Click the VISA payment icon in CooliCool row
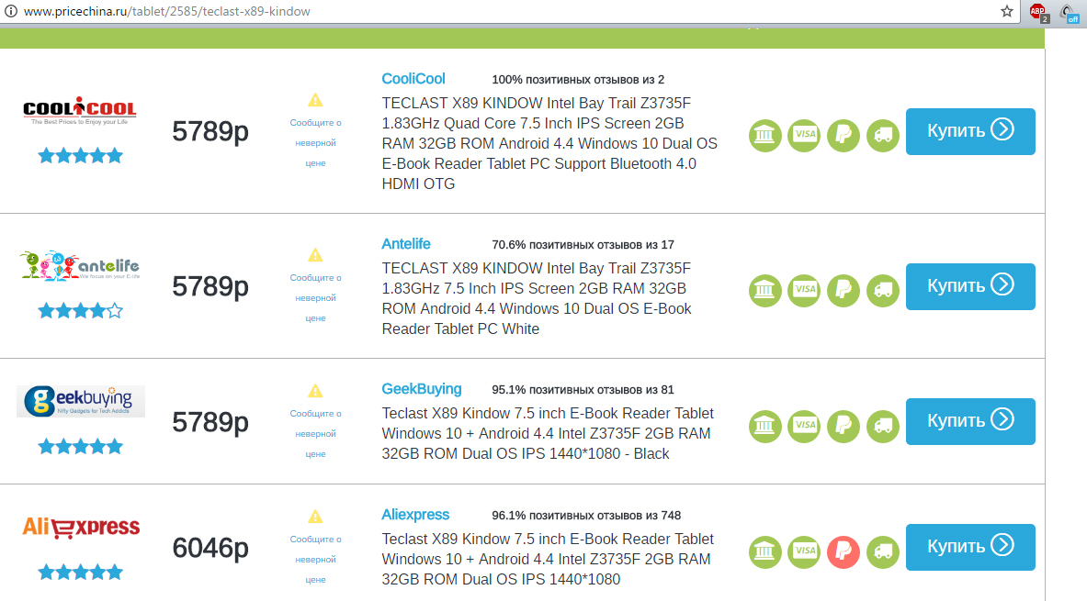The height and width of the screenshot is (601, 1087). 804,135
